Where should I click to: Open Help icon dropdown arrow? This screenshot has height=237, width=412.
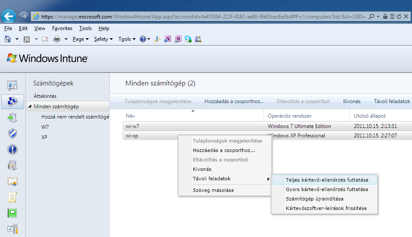pyautogui.click(x=149, y=39)
